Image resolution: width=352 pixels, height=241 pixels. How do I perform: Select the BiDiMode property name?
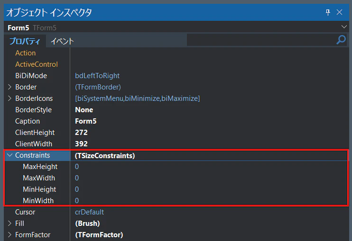(31, 76)
